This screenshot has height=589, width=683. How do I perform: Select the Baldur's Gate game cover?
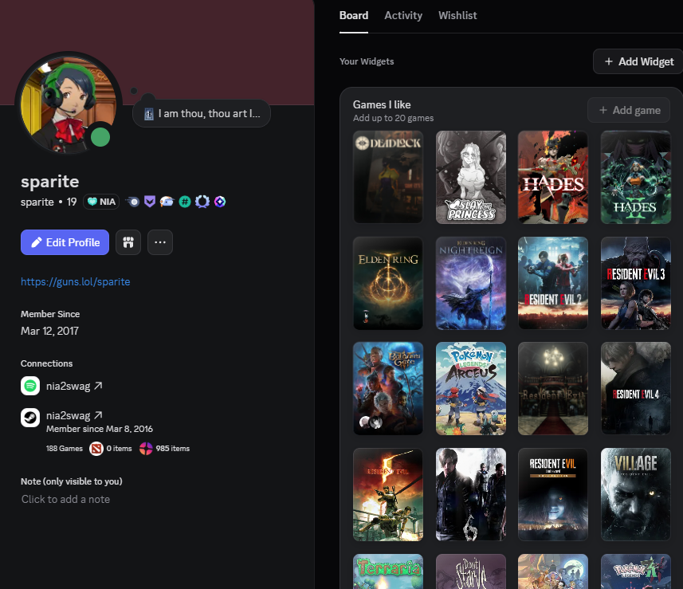click(388, 389)
